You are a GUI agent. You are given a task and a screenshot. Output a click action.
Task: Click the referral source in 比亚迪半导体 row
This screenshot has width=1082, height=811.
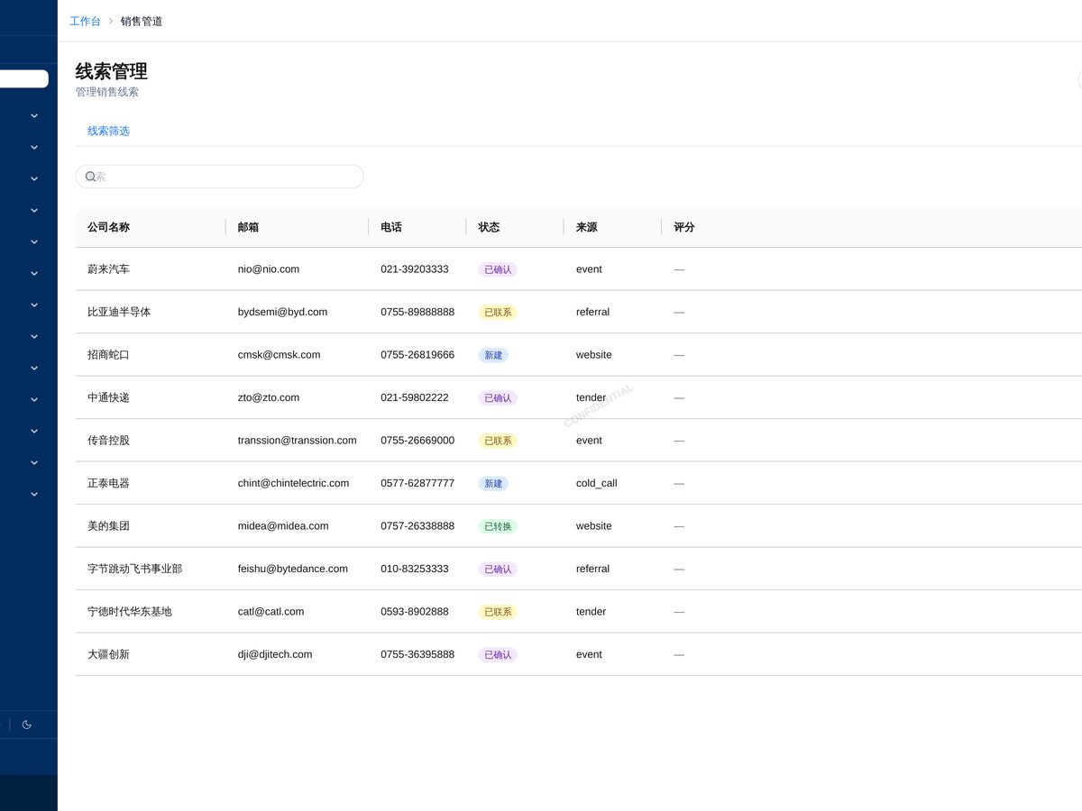(592, 312)
